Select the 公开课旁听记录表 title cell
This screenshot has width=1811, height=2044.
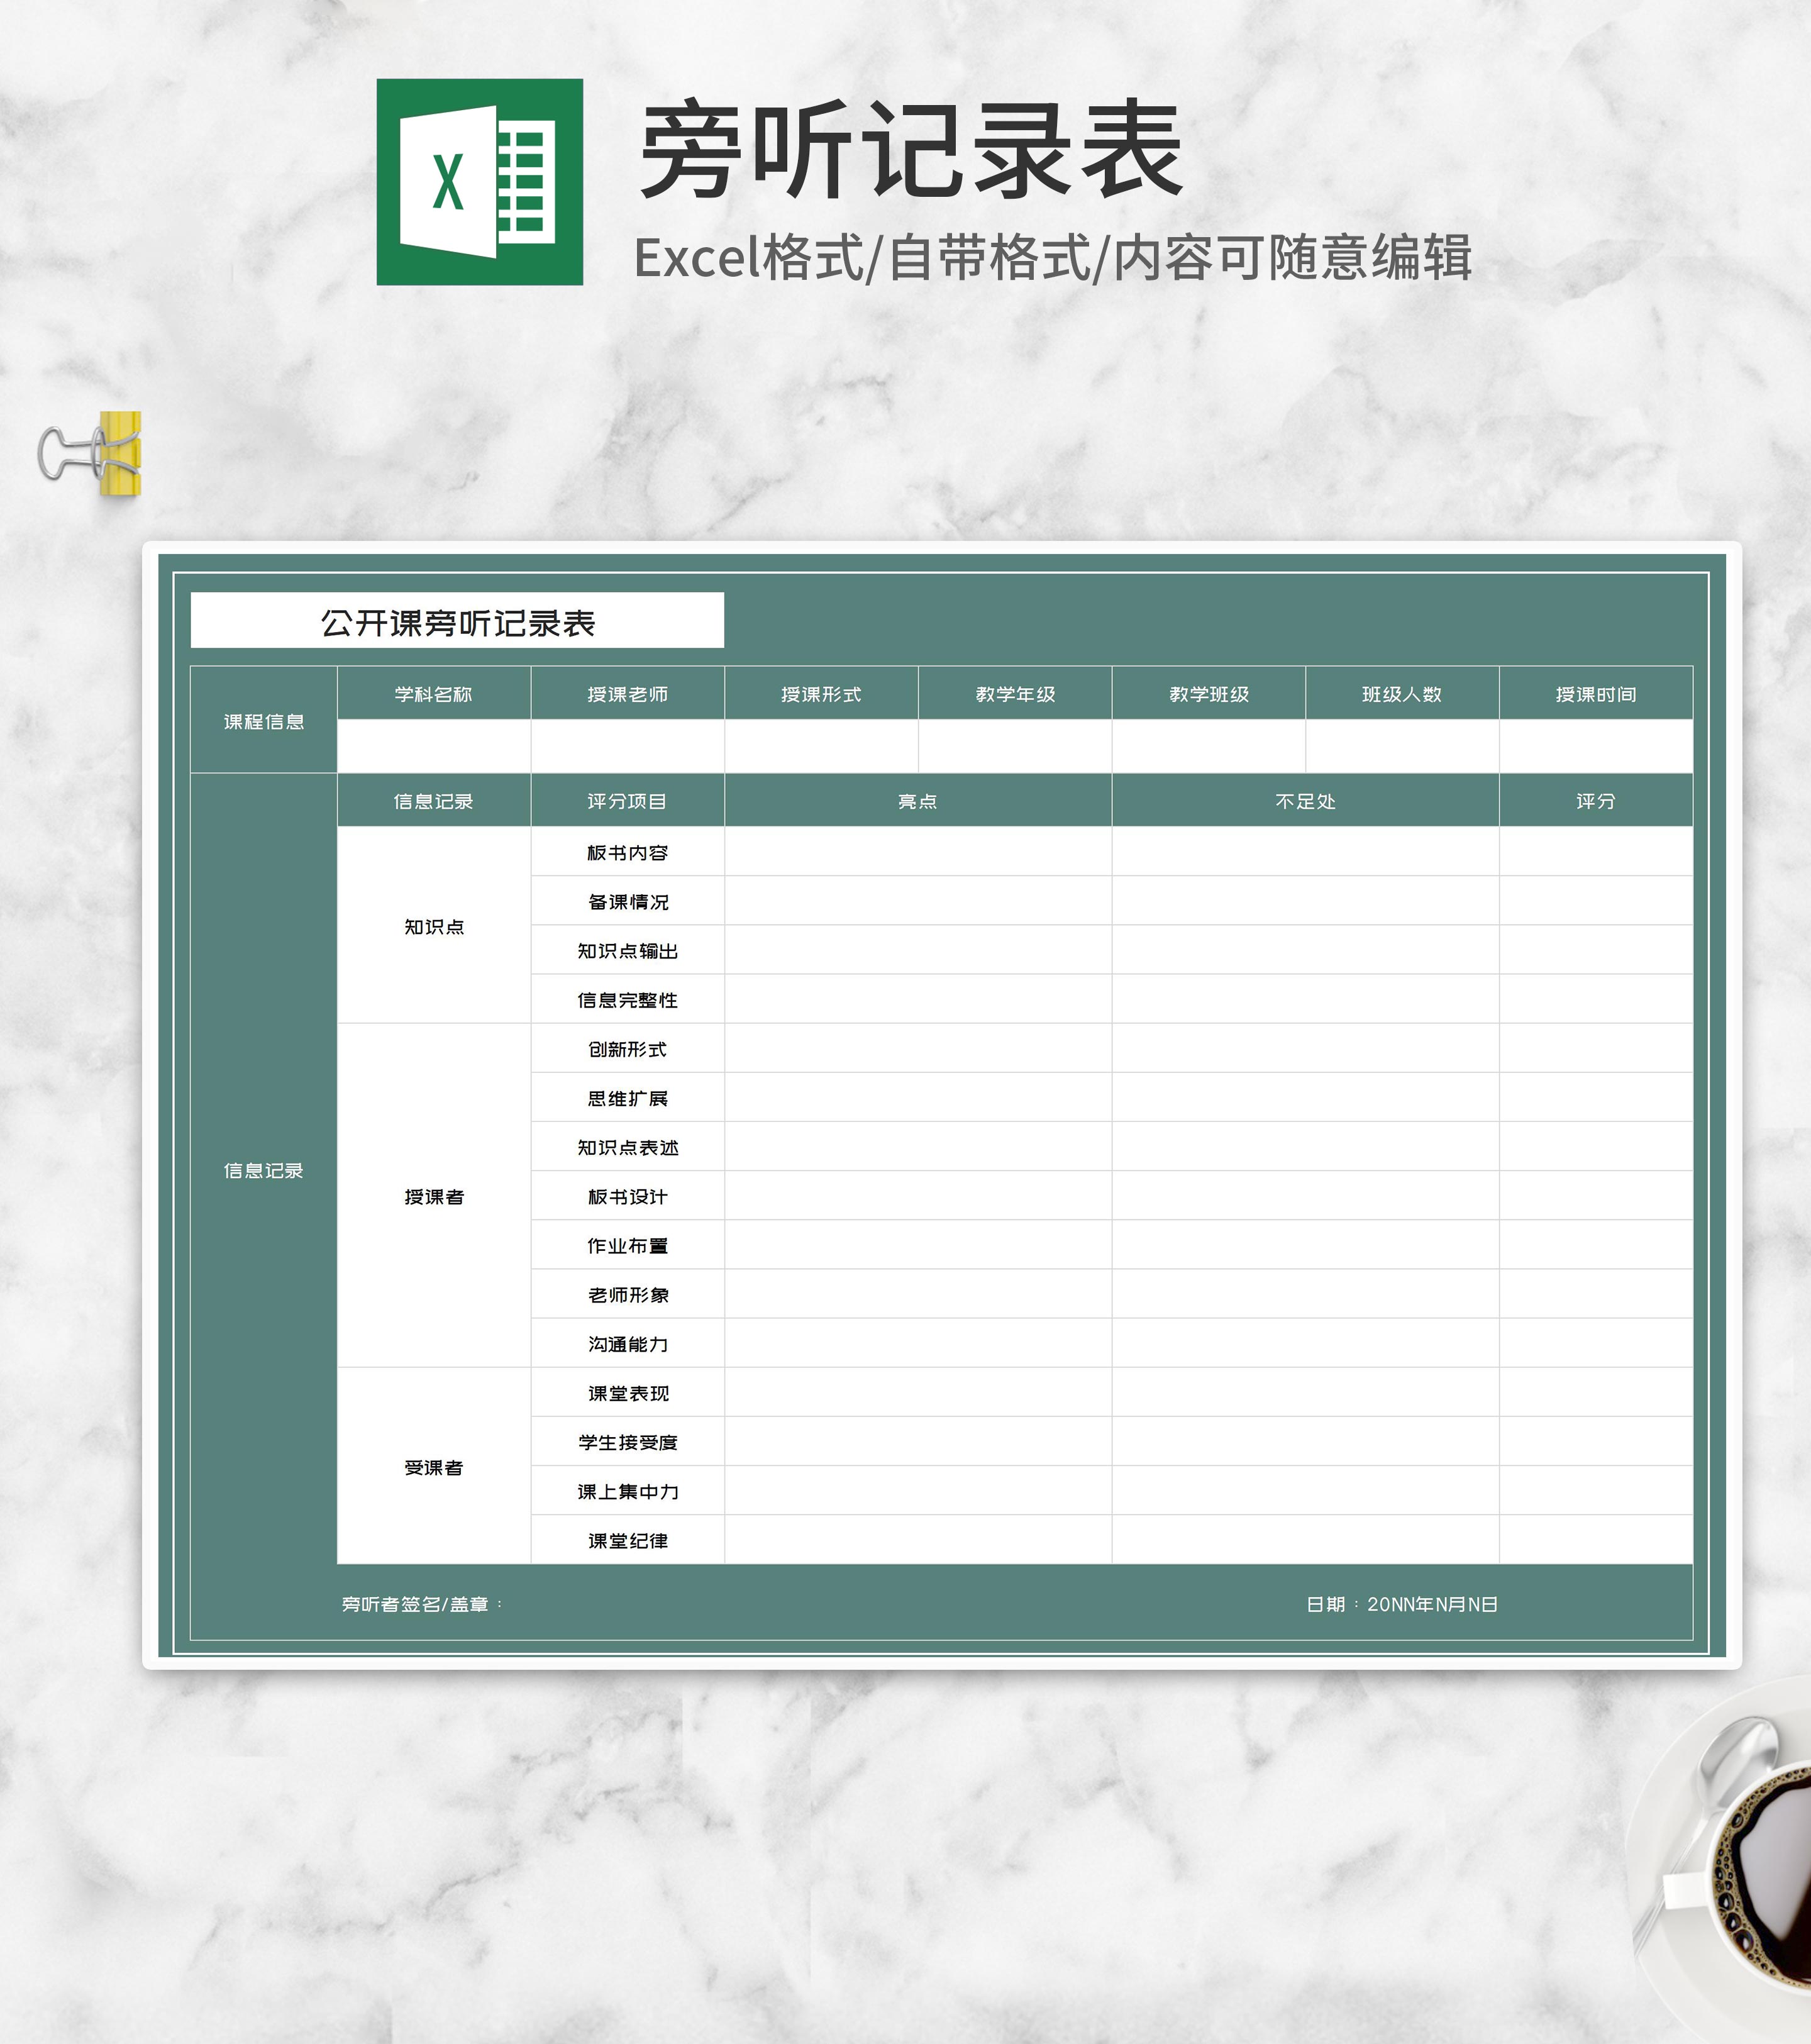457,621
